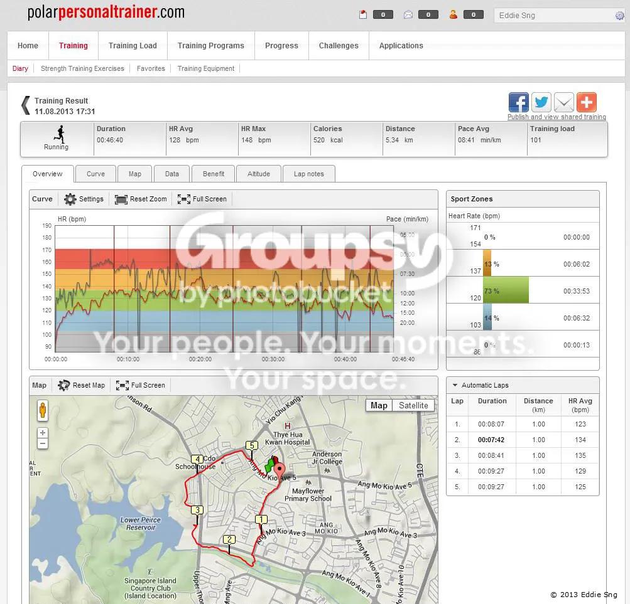
Task: Open the Home menu
Action: pos(28,46)
